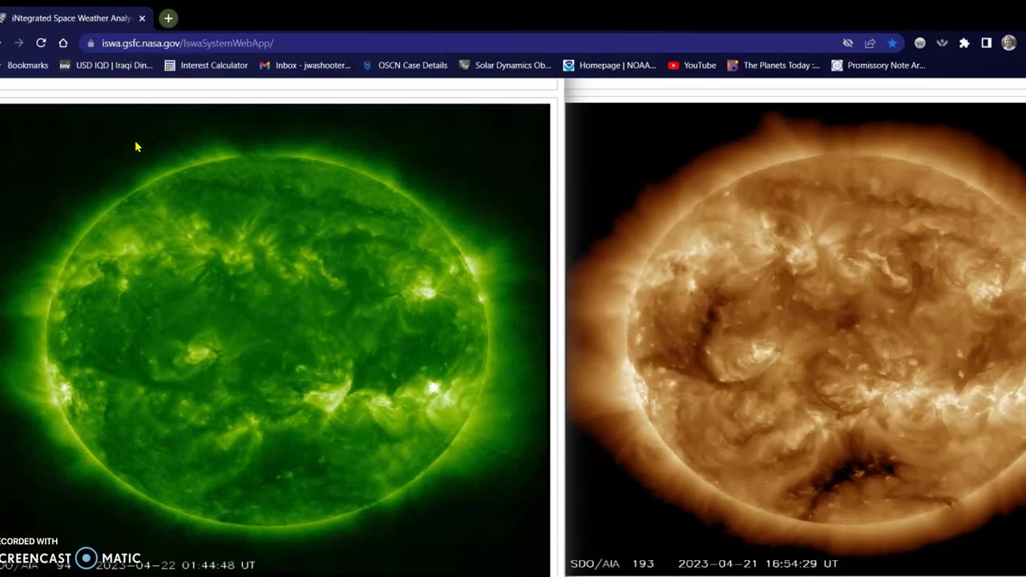Open the Interest Calculator bookmark

pos(206,66)
